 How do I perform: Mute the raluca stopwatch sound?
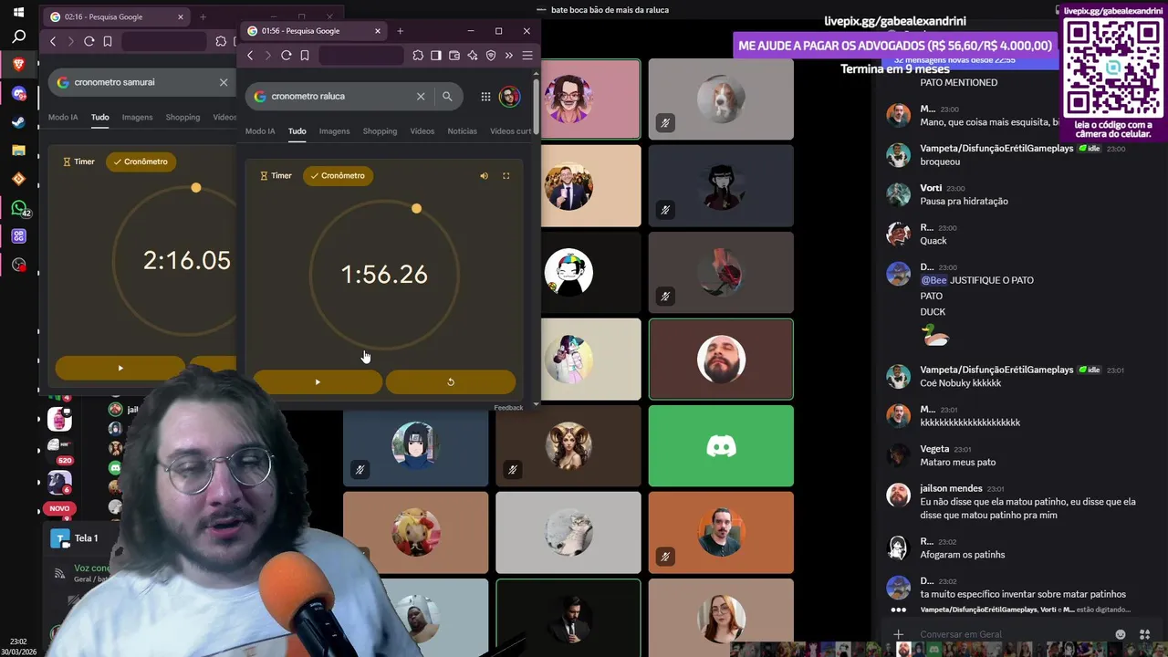pos(485,176)
